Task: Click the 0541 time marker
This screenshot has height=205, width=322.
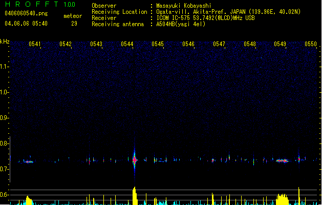Action: tap(35, 44)
